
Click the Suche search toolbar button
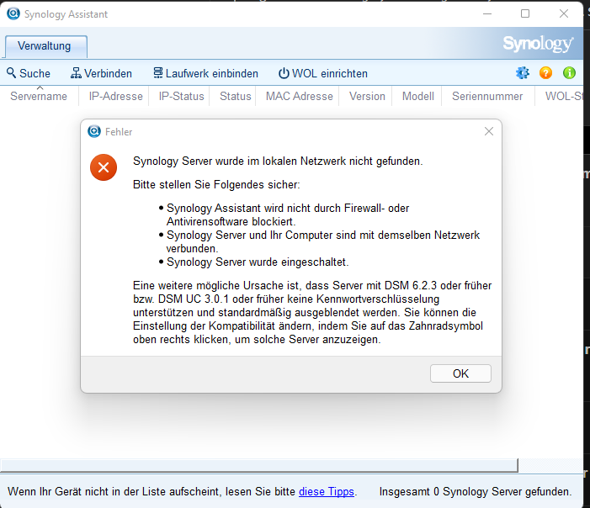click(x=29, y=73)
